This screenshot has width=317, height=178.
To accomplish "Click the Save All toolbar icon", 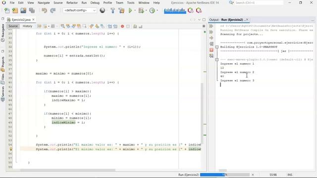I will (x=32, y=10).
